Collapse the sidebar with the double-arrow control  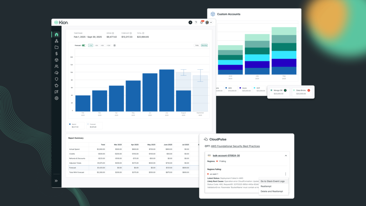tap(56, 181)
